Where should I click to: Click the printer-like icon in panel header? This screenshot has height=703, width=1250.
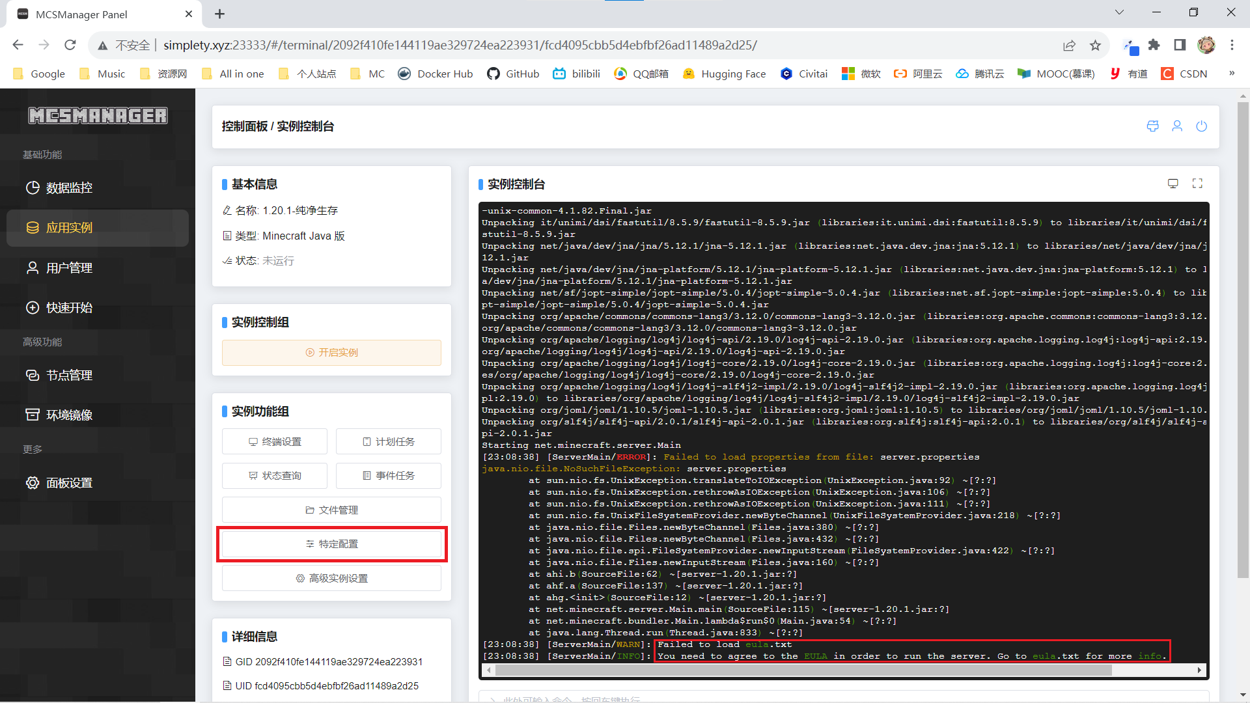[x=1152, y=126]
